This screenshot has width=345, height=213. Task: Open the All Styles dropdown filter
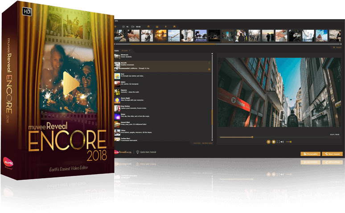click(x=126, y=51)
